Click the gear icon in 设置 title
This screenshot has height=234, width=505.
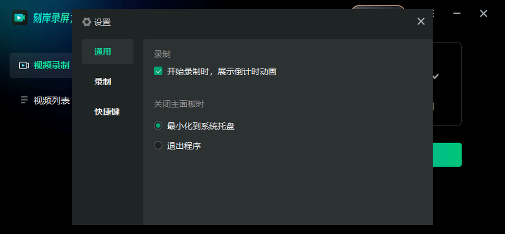[87, 22]
